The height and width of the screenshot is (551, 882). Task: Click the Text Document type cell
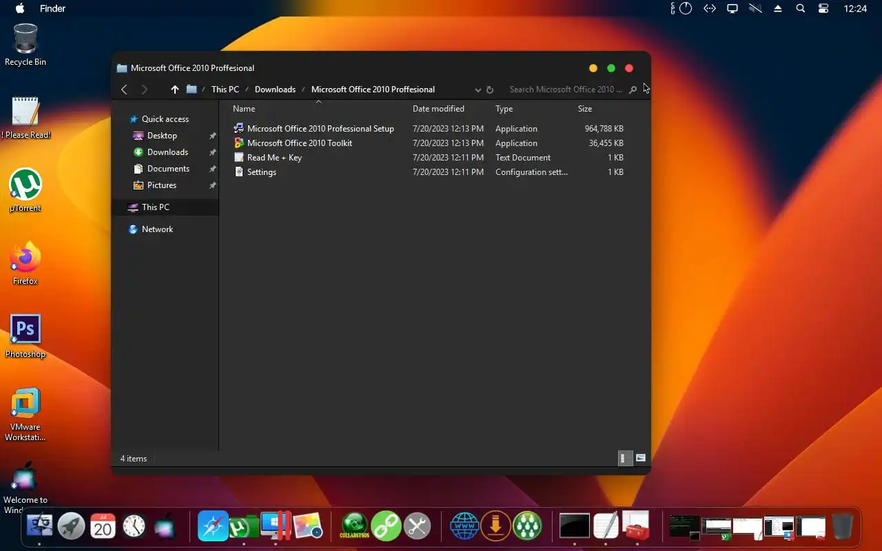523,158
